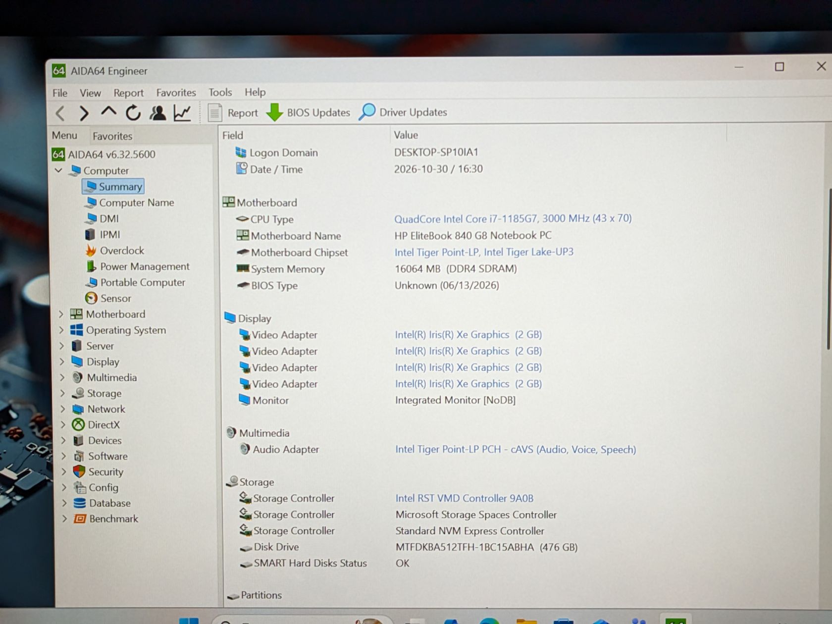832x624 pixels.
Task: Select the Sensor item in the tree
Action: coord(108,298)
